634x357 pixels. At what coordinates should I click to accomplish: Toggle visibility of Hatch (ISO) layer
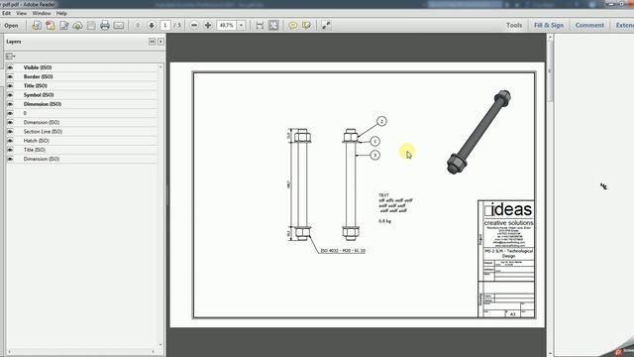coord(10,141)
